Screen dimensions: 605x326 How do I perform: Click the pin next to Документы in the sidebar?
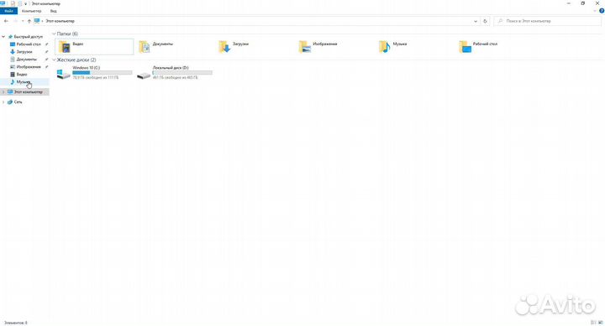tap(47, 60)
